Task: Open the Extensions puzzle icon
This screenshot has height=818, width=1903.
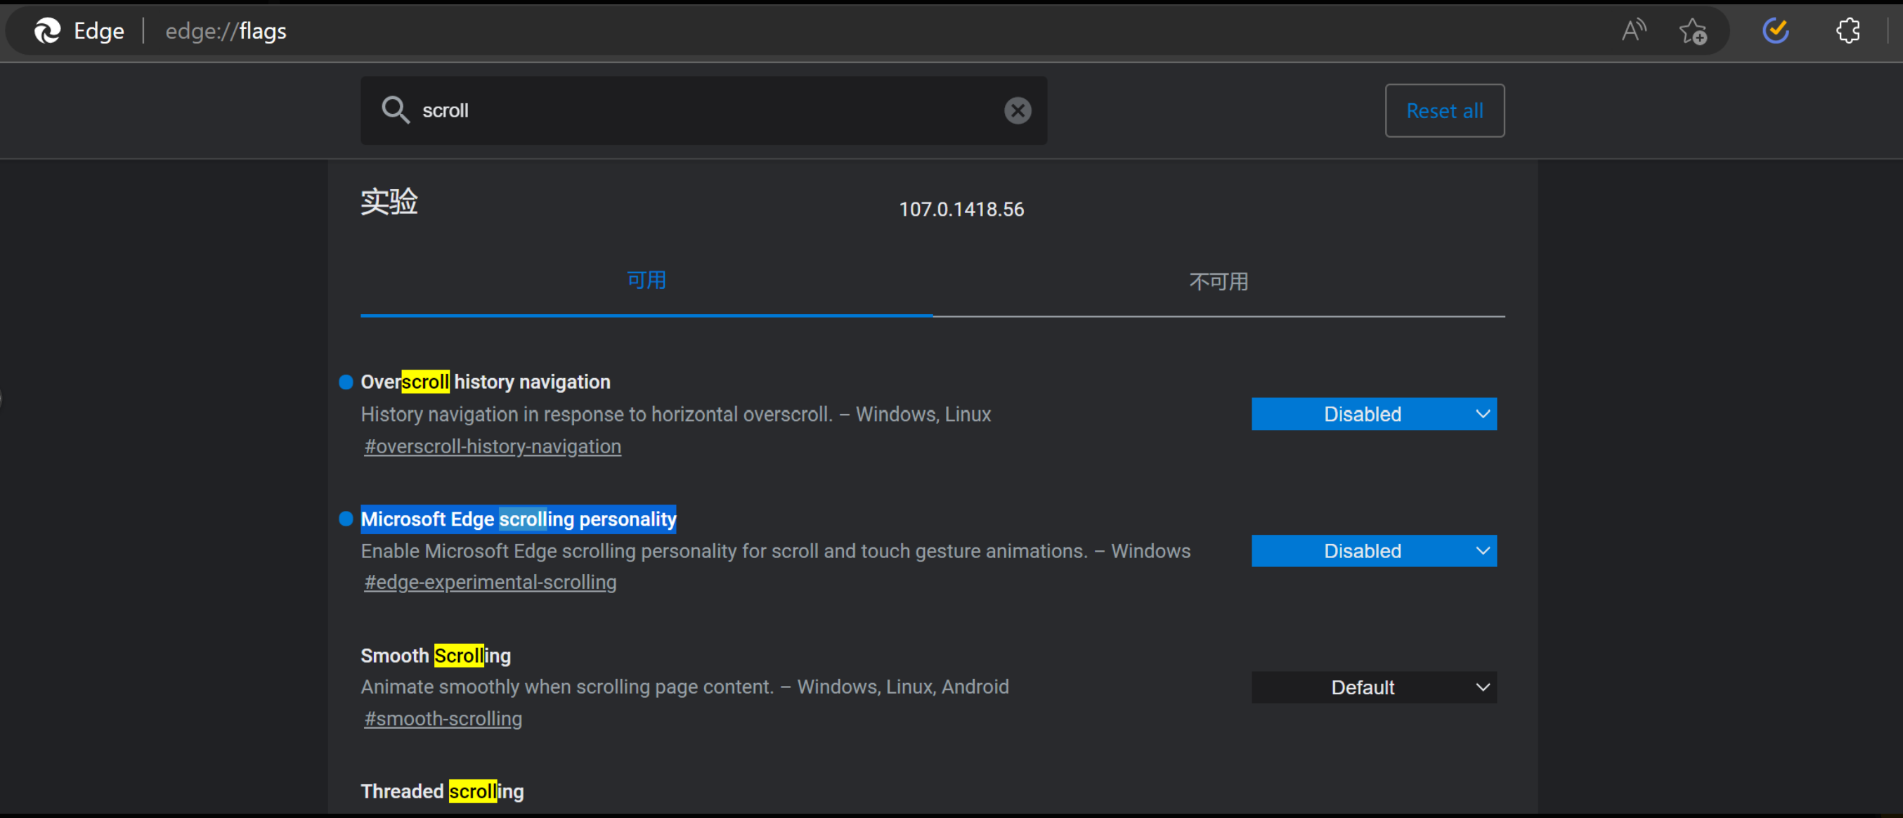Action: pyautogui.click(x=1847, y=30)
